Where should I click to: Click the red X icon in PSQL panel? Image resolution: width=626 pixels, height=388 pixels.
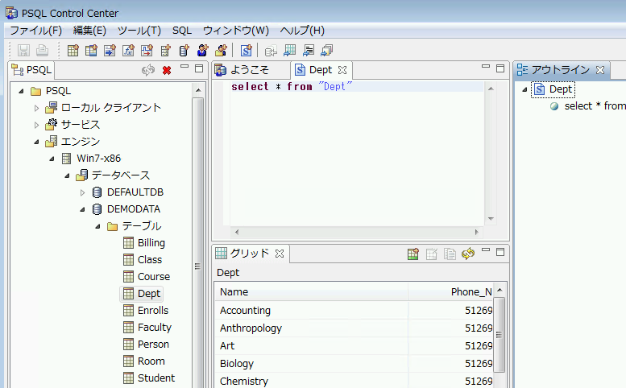(x=167, y=70)
